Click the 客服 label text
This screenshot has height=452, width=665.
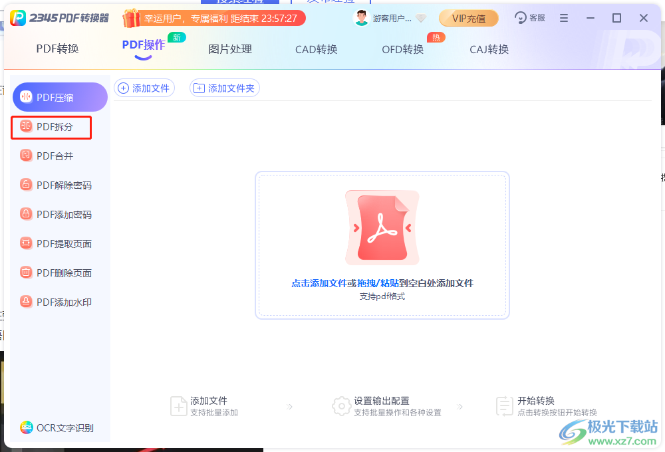click(x=537, y=18)
